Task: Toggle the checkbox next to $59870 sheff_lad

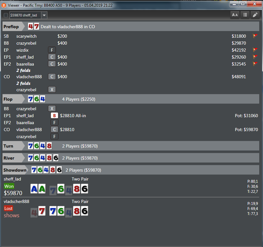Action: coord(6,15)
